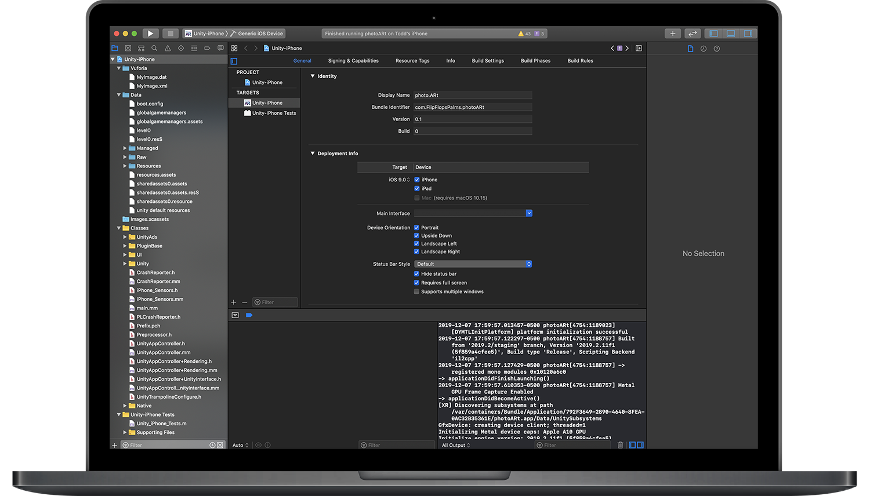Image resolution: width=870 pixels, height=496 pixels.
Task: Disable Landscape Left orientation
Action: 416,243
